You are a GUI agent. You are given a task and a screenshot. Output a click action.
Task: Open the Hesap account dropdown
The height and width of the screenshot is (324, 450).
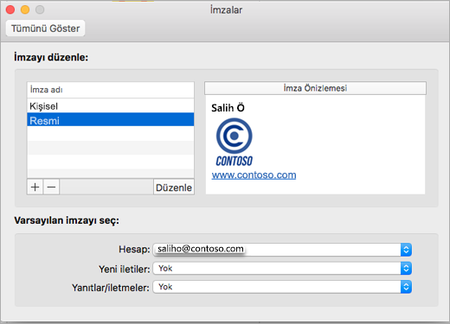point(282,250)
